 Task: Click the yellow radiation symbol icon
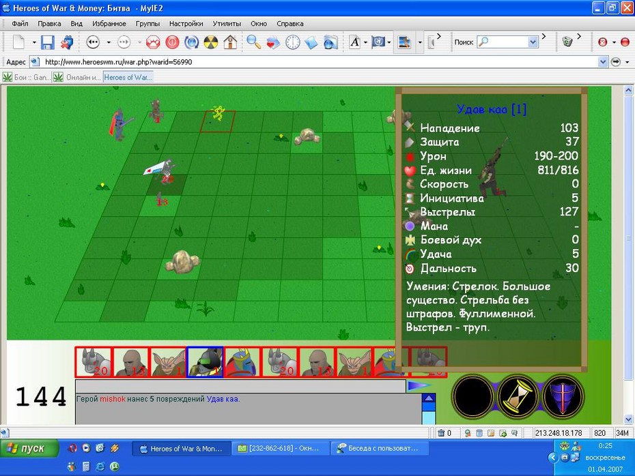210,42
